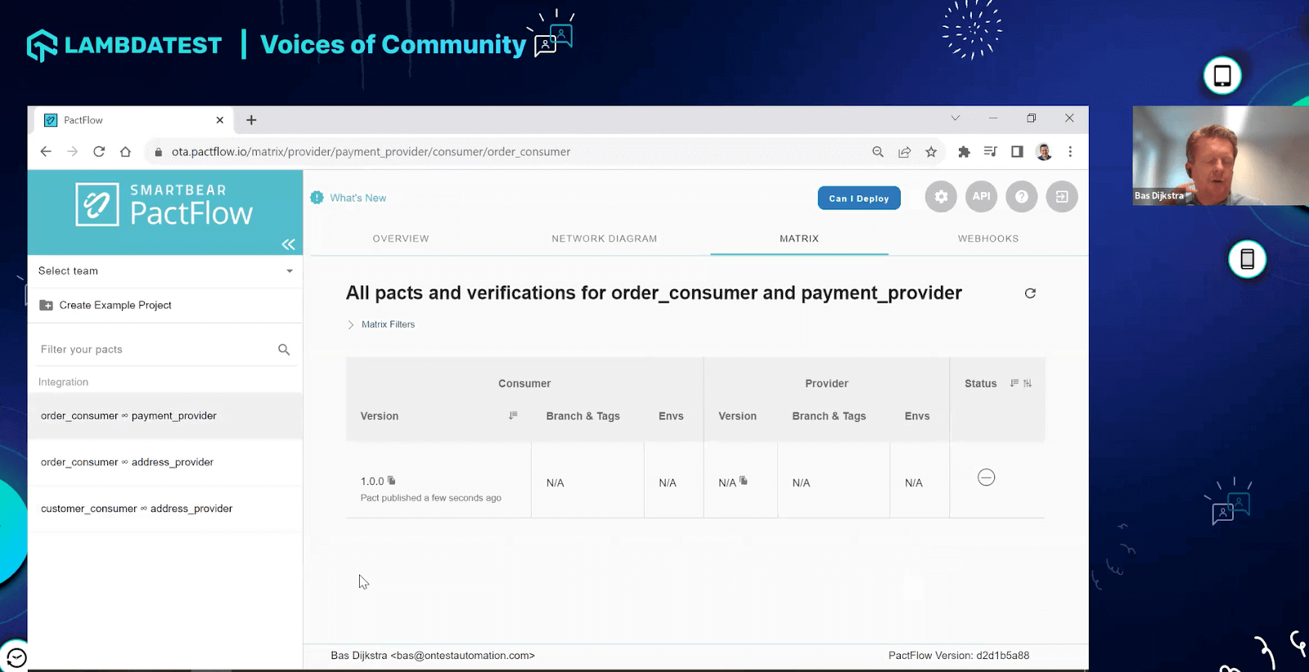Click the filter pacts search icon
The image size is (1309, 672).
(284, 350)
